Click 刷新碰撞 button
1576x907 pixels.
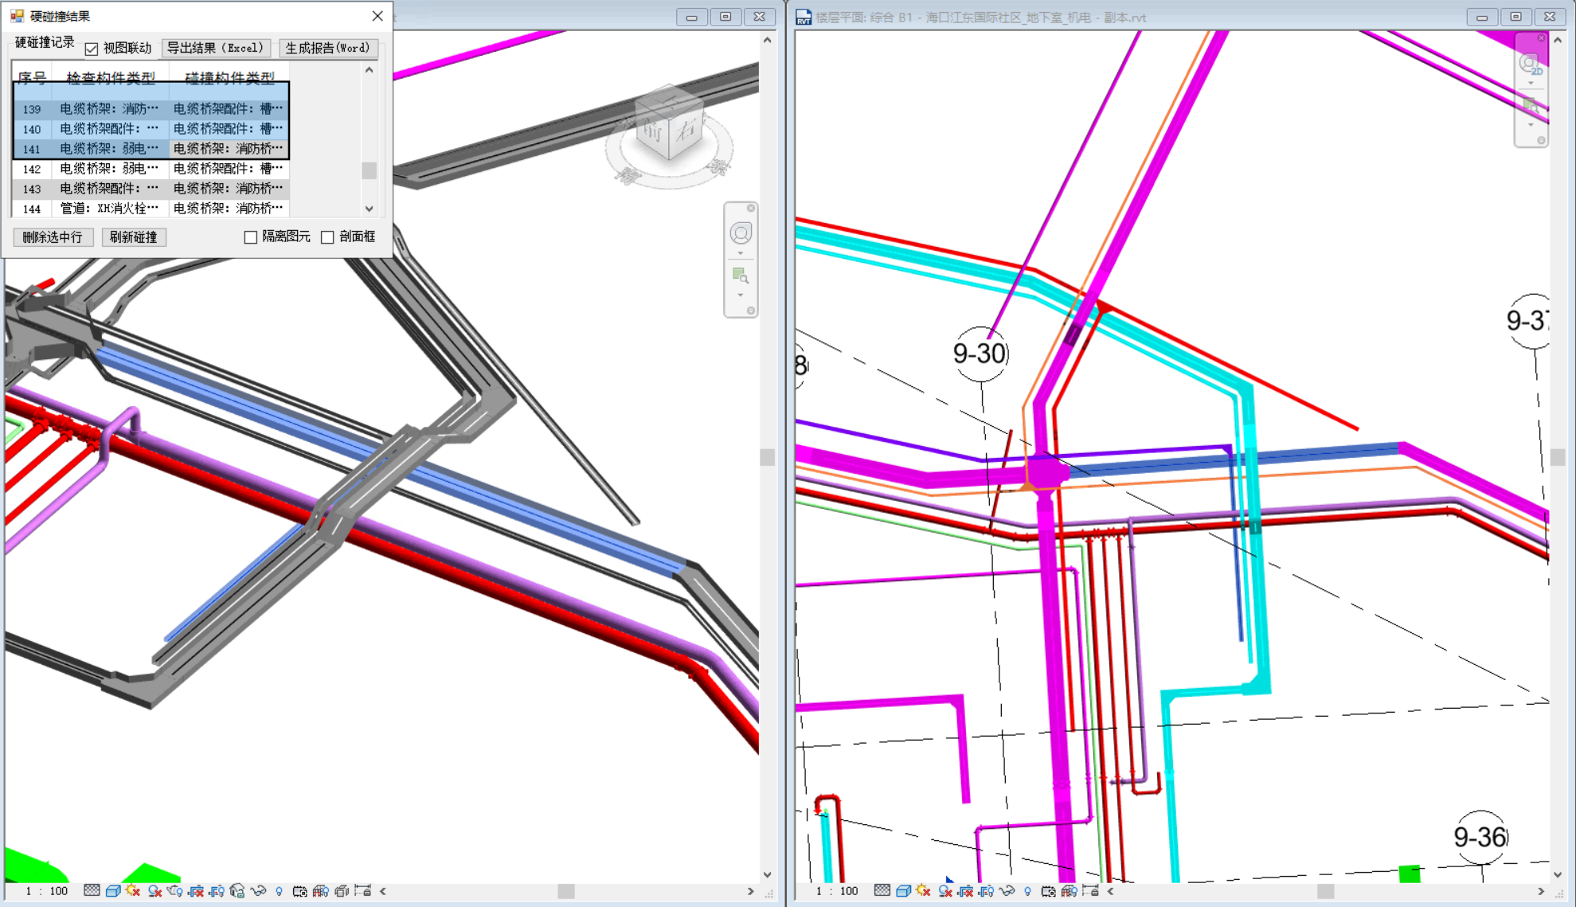click(133, 237)
